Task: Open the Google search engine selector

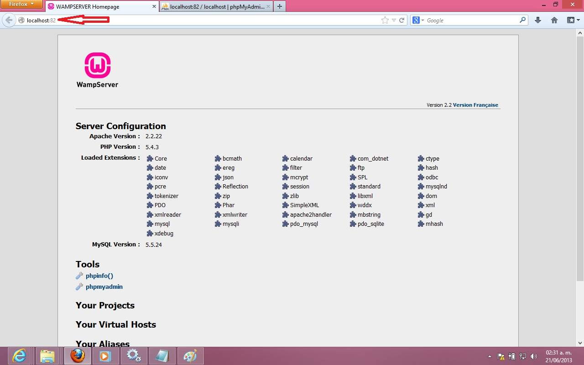Action: 418,20
